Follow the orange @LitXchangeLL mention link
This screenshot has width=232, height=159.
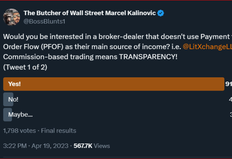pos(207,47)
